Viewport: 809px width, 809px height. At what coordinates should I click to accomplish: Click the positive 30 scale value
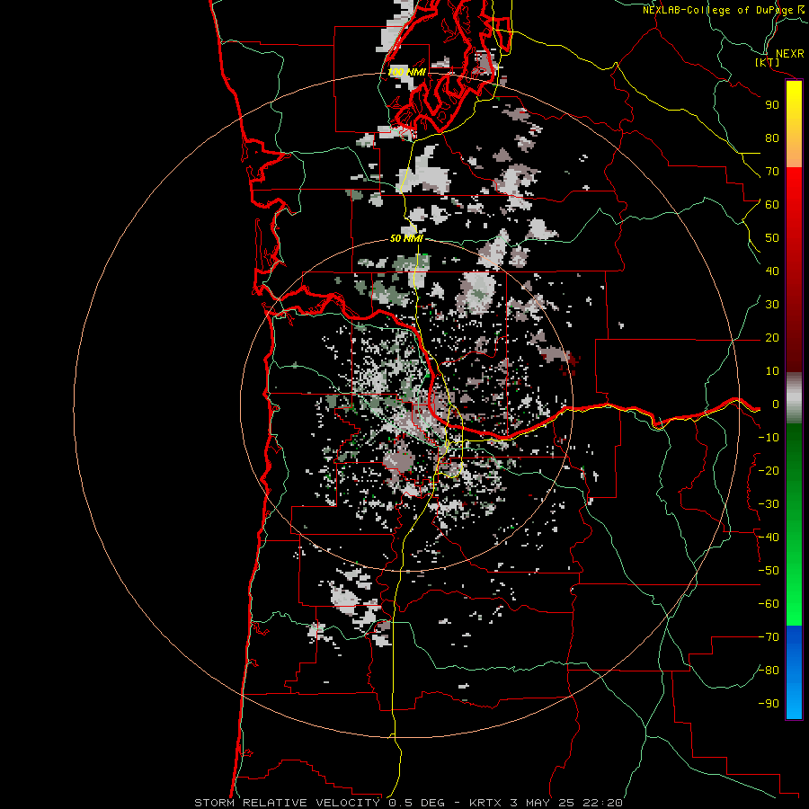pos(772,305)
